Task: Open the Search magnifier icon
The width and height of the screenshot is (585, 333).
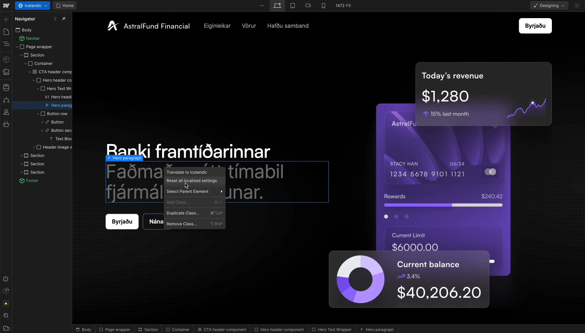Action: click(x=6, y=316)
